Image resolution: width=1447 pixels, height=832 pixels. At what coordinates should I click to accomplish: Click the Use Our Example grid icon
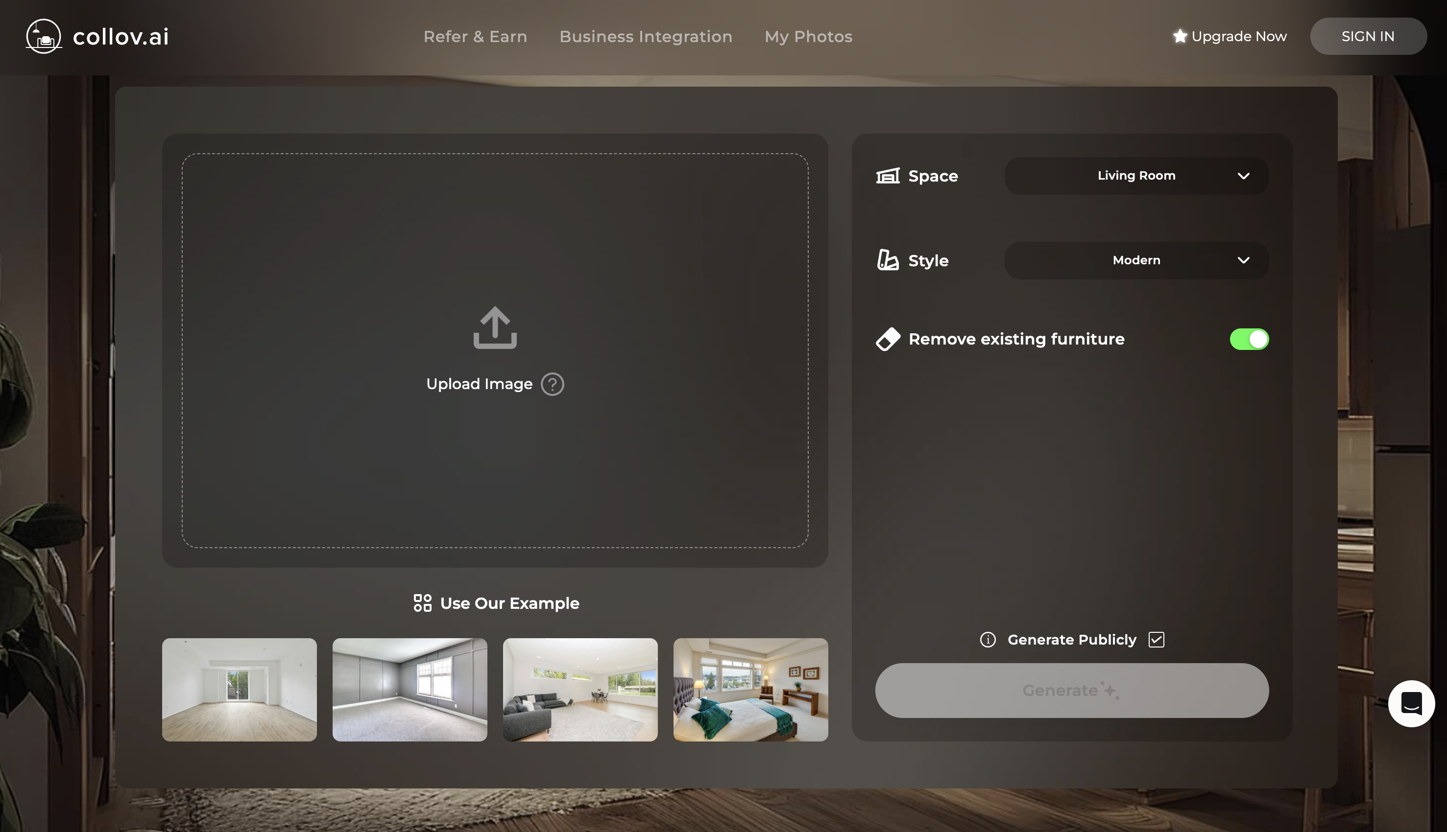click(x=422, y=602)
